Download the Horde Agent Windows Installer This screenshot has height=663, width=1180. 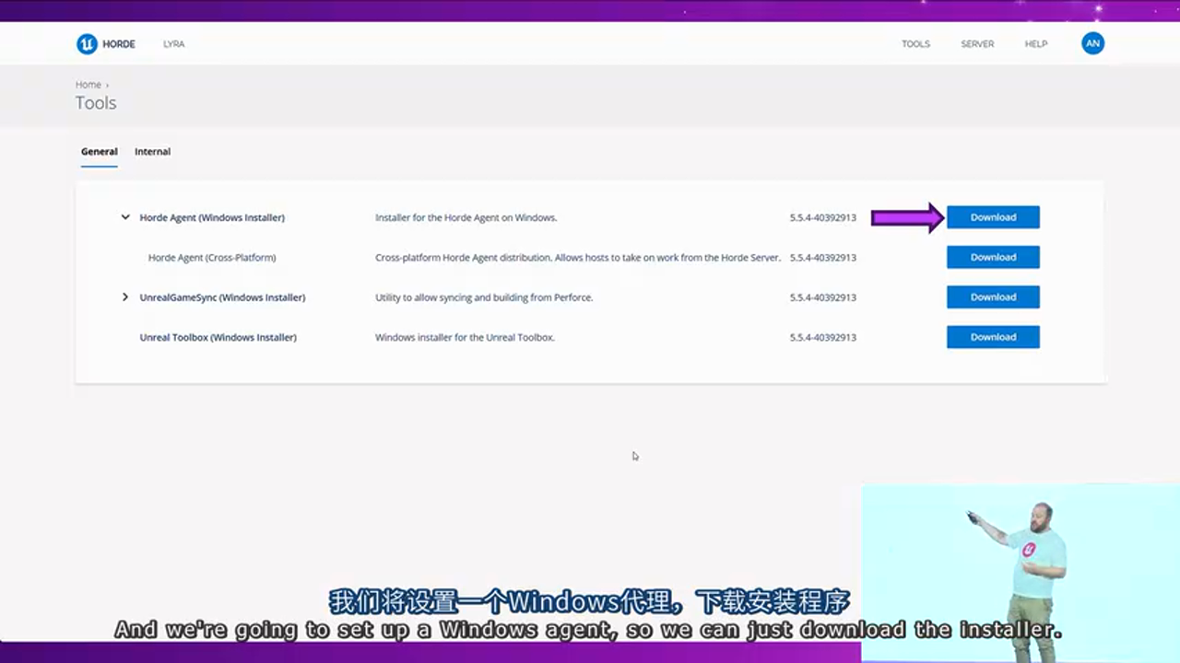pos(993,217)
